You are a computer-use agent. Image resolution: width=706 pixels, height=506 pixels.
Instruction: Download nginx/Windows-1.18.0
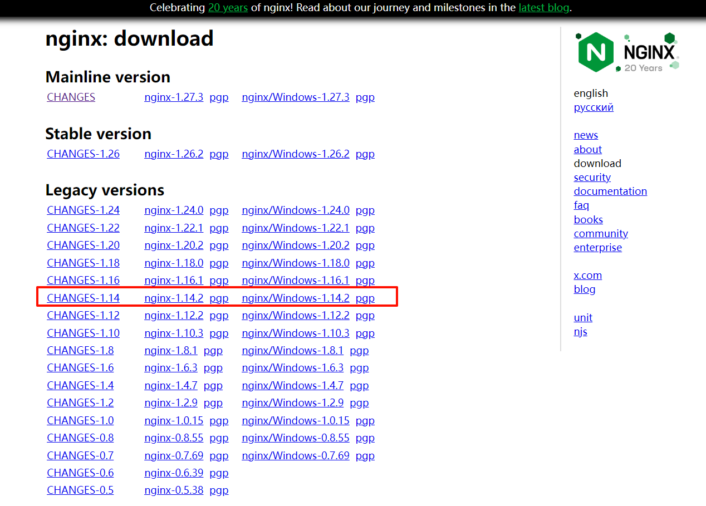tap(296, 263)
